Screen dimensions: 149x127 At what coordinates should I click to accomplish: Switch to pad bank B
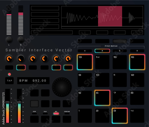[x=102, y=51]
